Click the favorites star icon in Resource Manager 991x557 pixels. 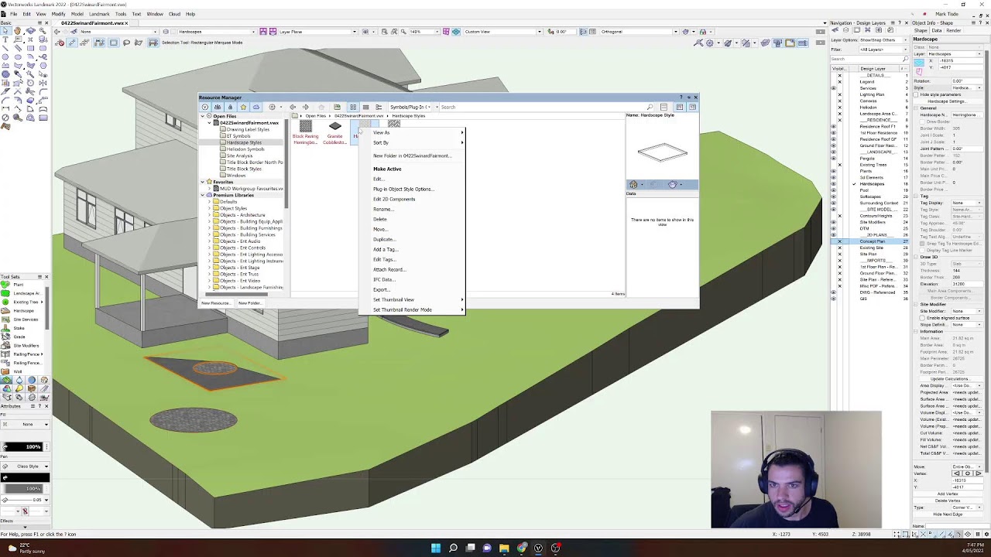pyautogui.click(x=243, y=107)
